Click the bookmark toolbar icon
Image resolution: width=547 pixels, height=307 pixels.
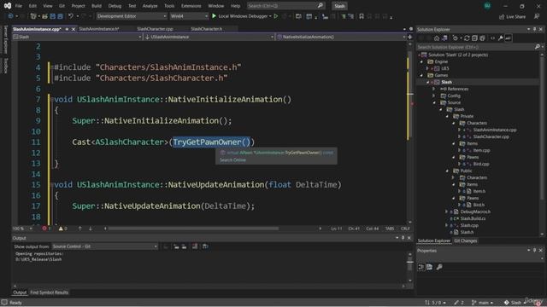pyautogui.click(x=362, y=16)
